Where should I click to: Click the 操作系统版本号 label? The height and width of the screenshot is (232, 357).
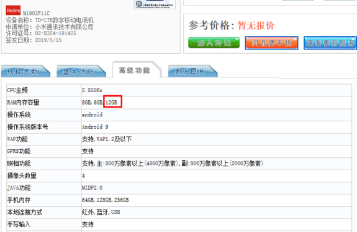pyautogui.click(x=27, y=127)
